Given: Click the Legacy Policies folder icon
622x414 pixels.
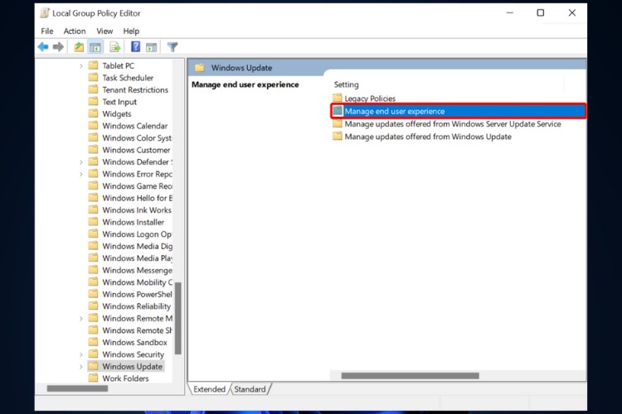Looking at the screenshot, I should [x=338, y=98].
